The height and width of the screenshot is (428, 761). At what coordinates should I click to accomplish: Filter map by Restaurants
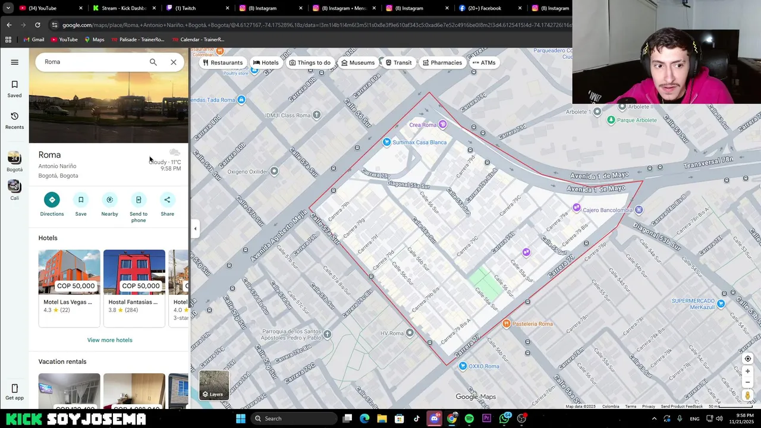[x=223, y=62]
